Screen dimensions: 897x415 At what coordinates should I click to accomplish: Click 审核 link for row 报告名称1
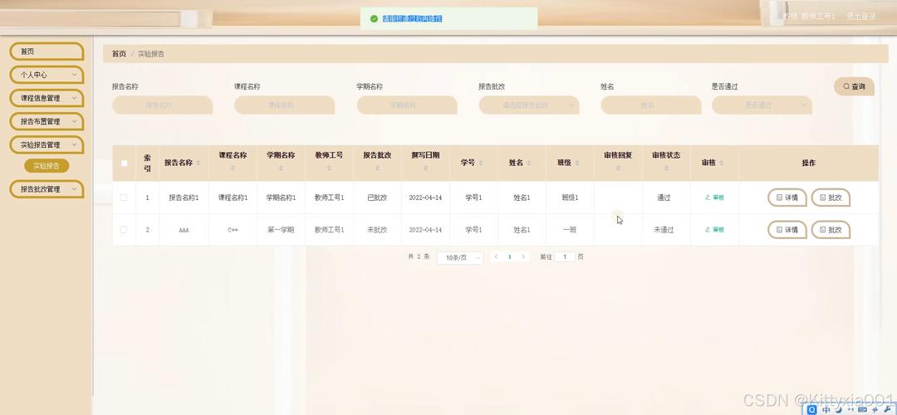click(714, 198)
